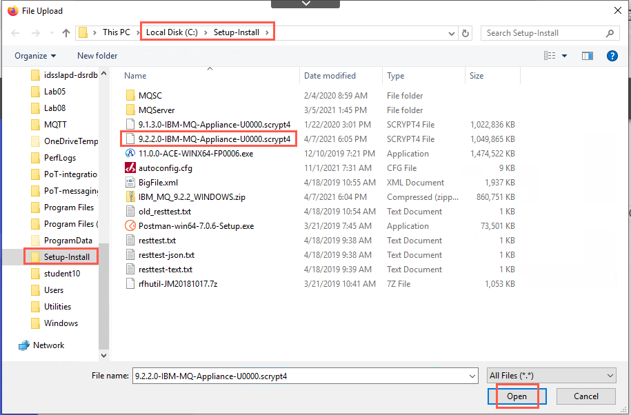Screen dimensions: 631x415
Task: Open Help with question mark icon
Action: (x=612, y=56)
